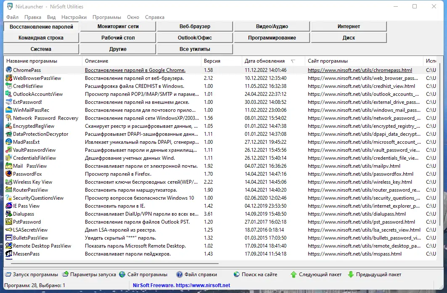The height and width of the screenshot is (293, 447).
Task: Sort by Название программы column header
Action: [x=43, y=61]
